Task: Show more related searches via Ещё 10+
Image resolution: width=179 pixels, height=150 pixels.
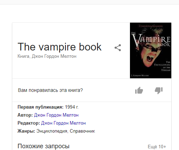Action: point(157,147)
